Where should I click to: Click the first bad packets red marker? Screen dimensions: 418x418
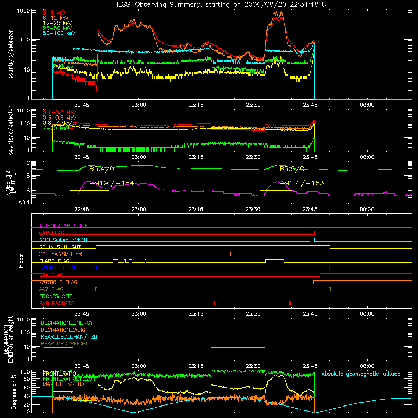[215, 303]
